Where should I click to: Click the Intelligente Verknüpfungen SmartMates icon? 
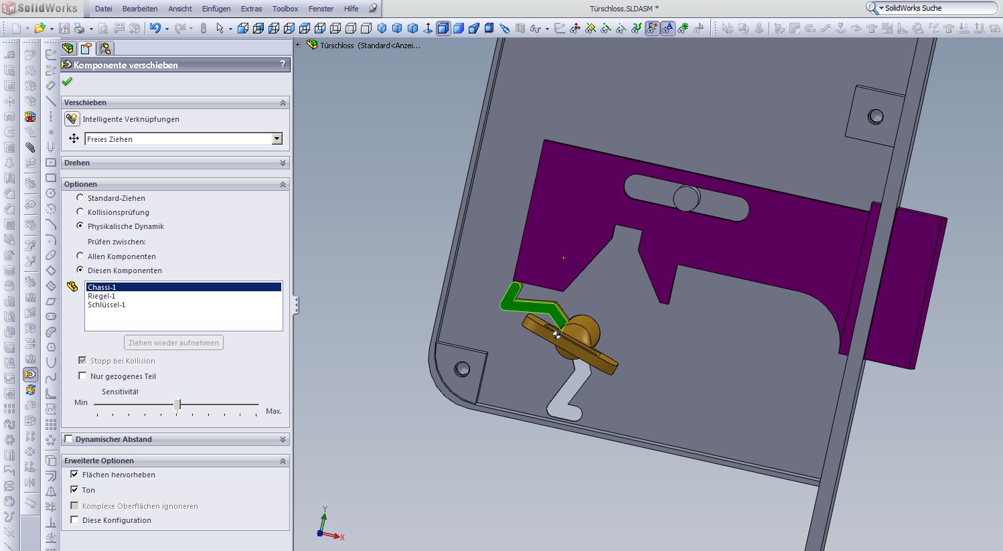[x=72, y=119]
